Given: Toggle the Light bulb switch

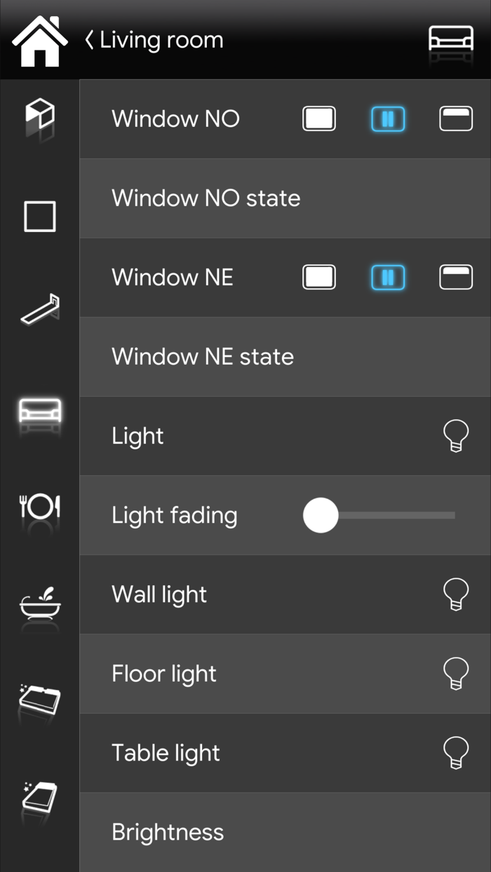Looking at the screenshot, I should click(x=456, y=436).
